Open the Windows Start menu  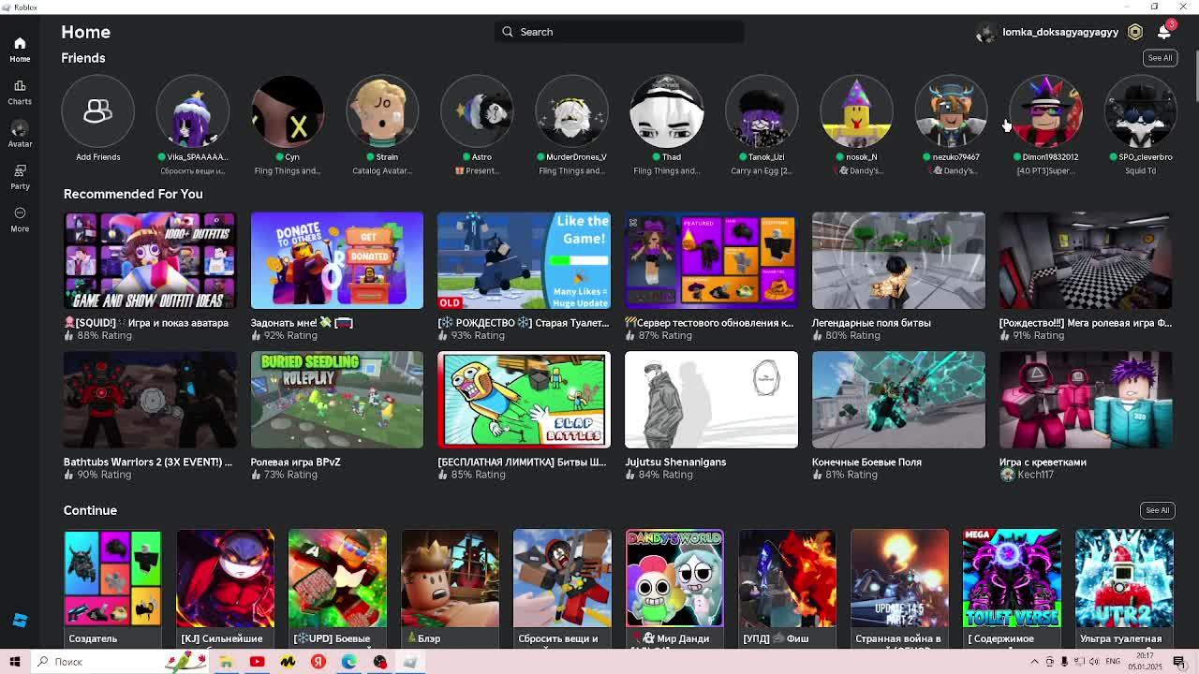15,662
